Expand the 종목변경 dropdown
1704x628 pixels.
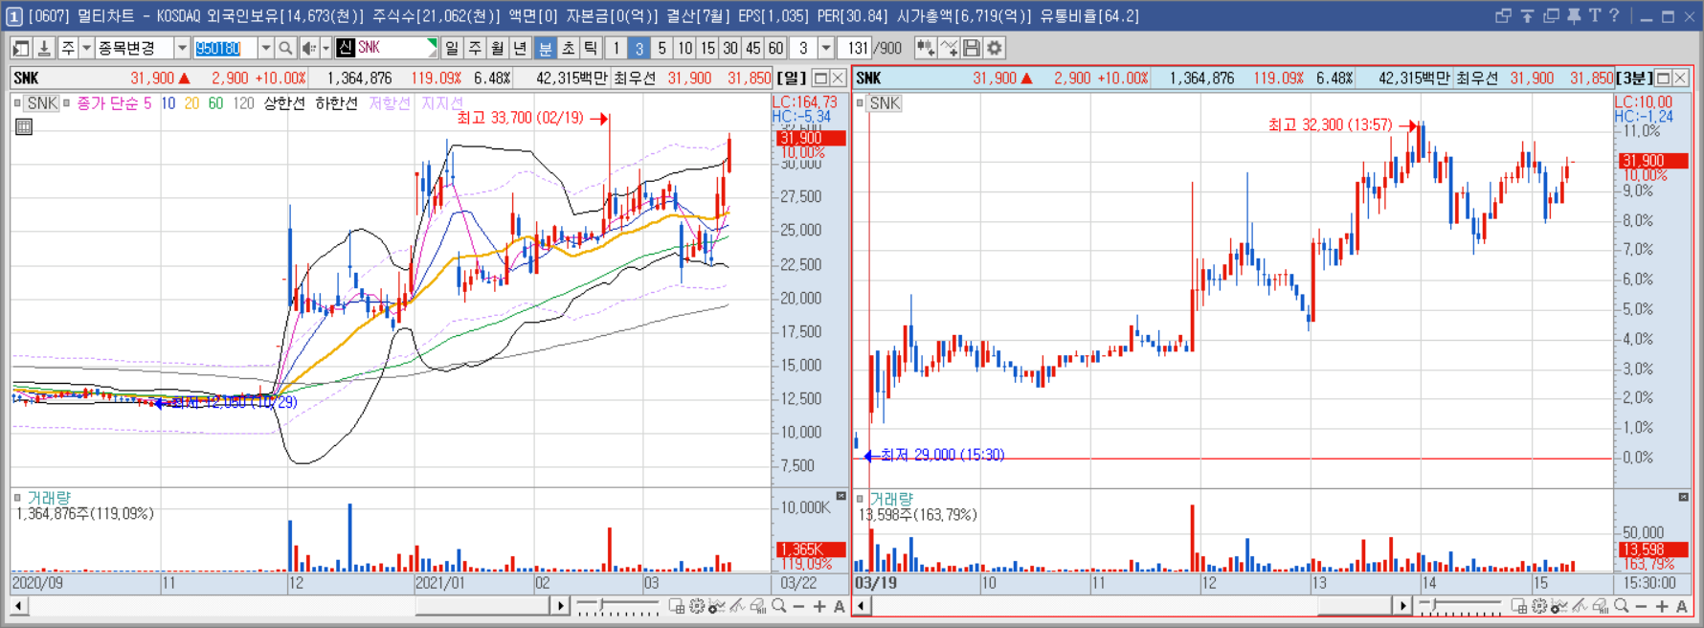tap(182, 48)
